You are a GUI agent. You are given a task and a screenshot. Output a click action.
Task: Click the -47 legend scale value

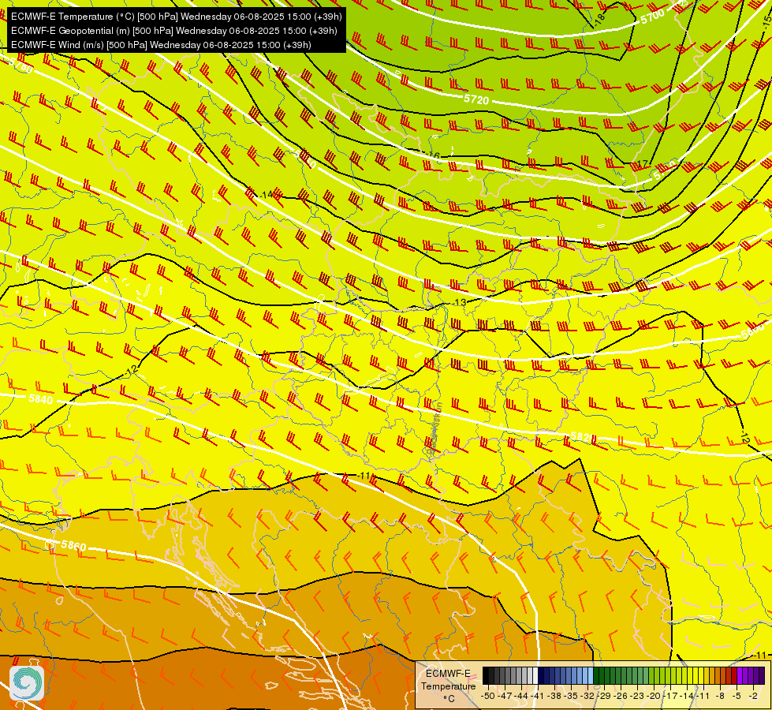505,696
